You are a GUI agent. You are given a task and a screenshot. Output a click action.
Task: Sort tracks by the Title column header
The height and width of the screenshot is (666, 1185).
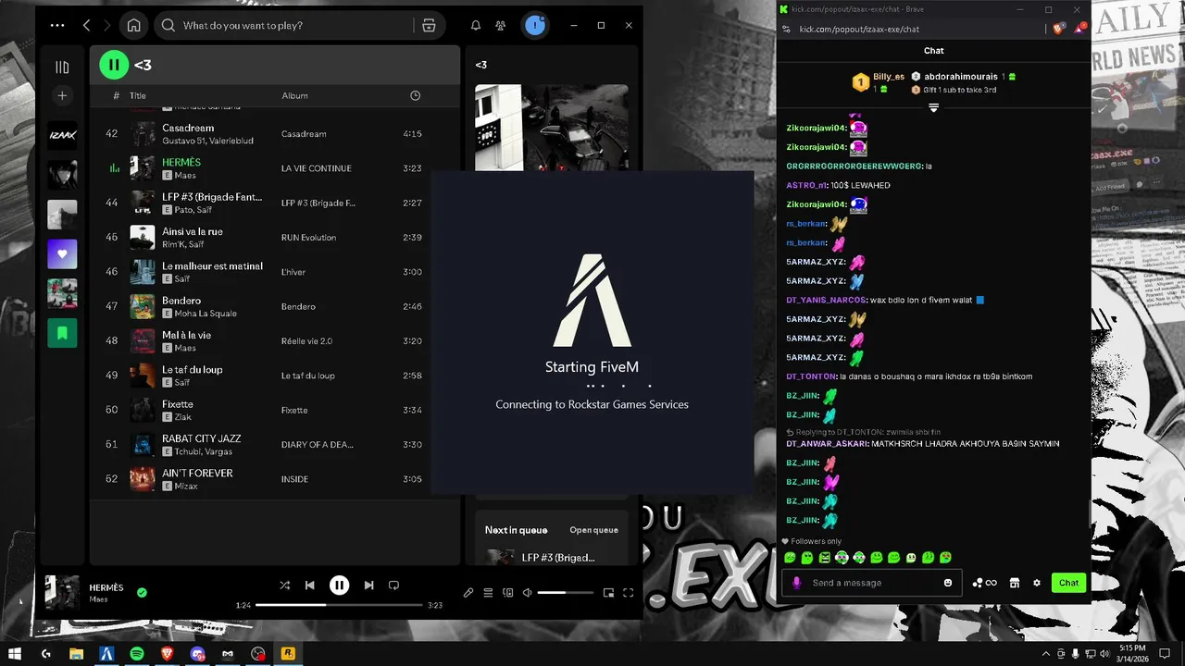pos(138,95)
